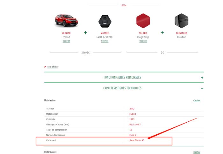Click the VERSION heading label
The image size is (223, 154).
pos(66,33)
